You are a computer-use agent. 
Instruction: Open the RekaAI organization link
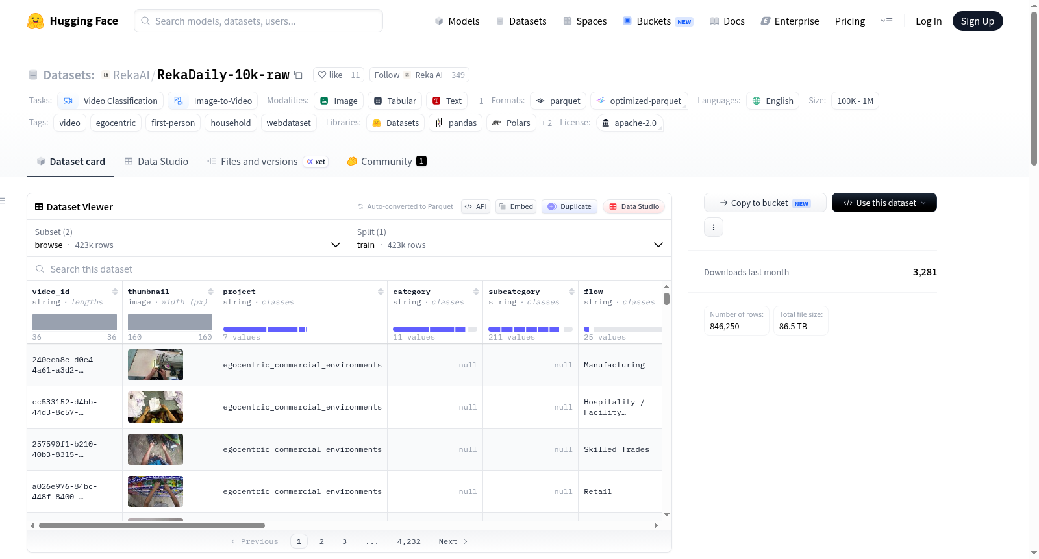131,75
